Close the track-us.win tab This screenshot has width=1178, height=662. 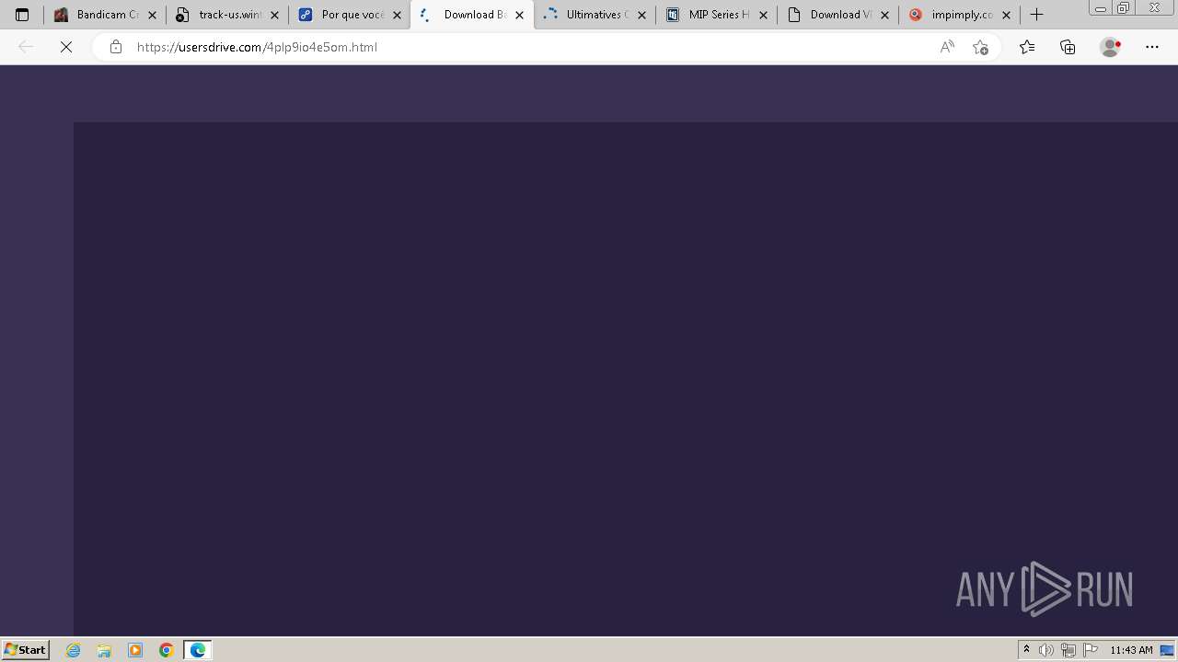coord(274,15)
